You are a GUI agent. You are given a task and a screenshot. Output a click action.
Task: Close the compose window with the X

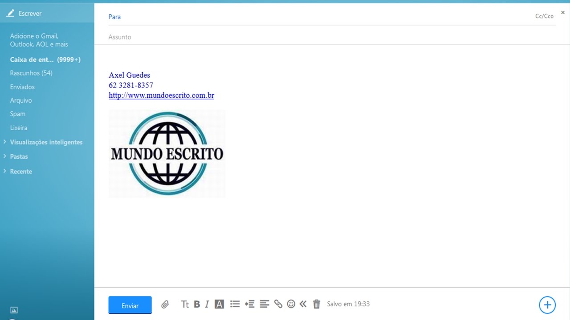[563, 12]
